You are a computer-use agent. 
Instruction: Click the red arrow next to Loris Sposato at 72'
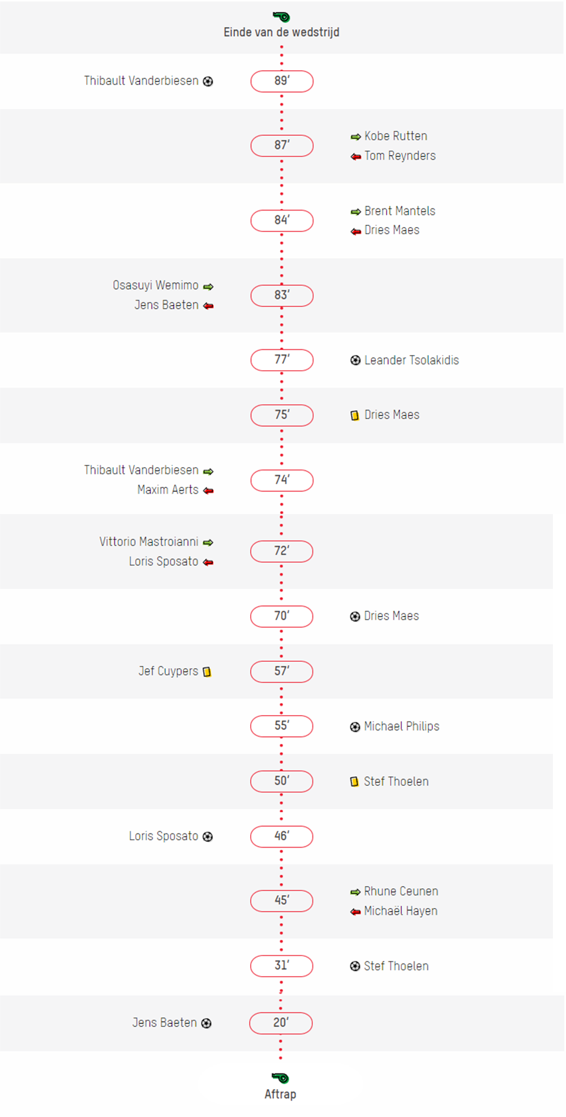[208, 562]
